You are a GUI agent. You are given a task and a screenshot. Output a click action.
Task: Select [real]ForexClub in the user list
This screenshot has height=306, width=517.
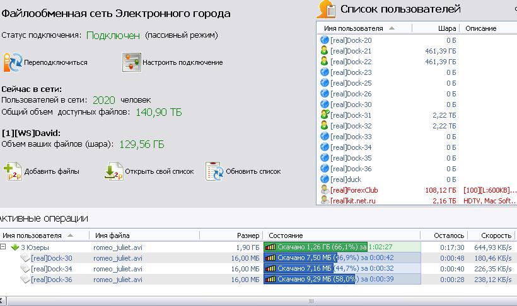(354, 190)
